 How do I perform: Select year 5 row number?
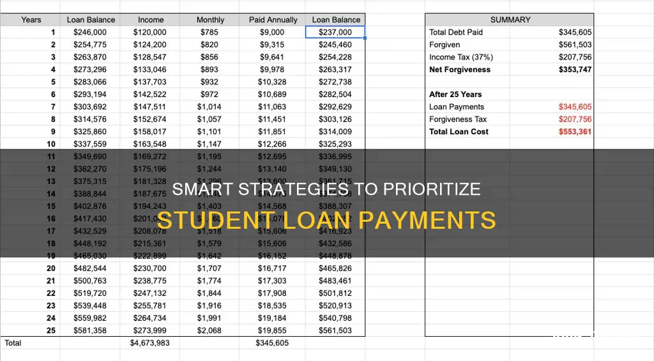click(53, 82)
